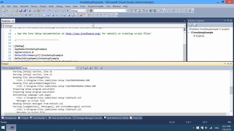
Task: Cut selection with the scissors icon
Action: click(30, 11)
